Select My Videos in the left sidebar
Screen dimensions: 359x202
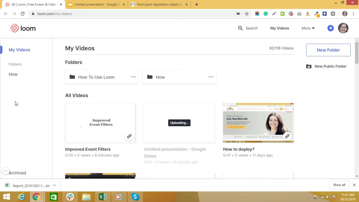[19, 50]
